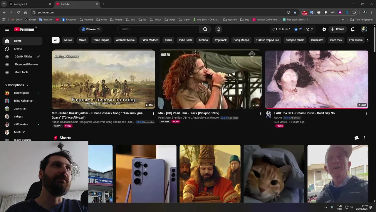Open the twitch bookmark folder

156,20
